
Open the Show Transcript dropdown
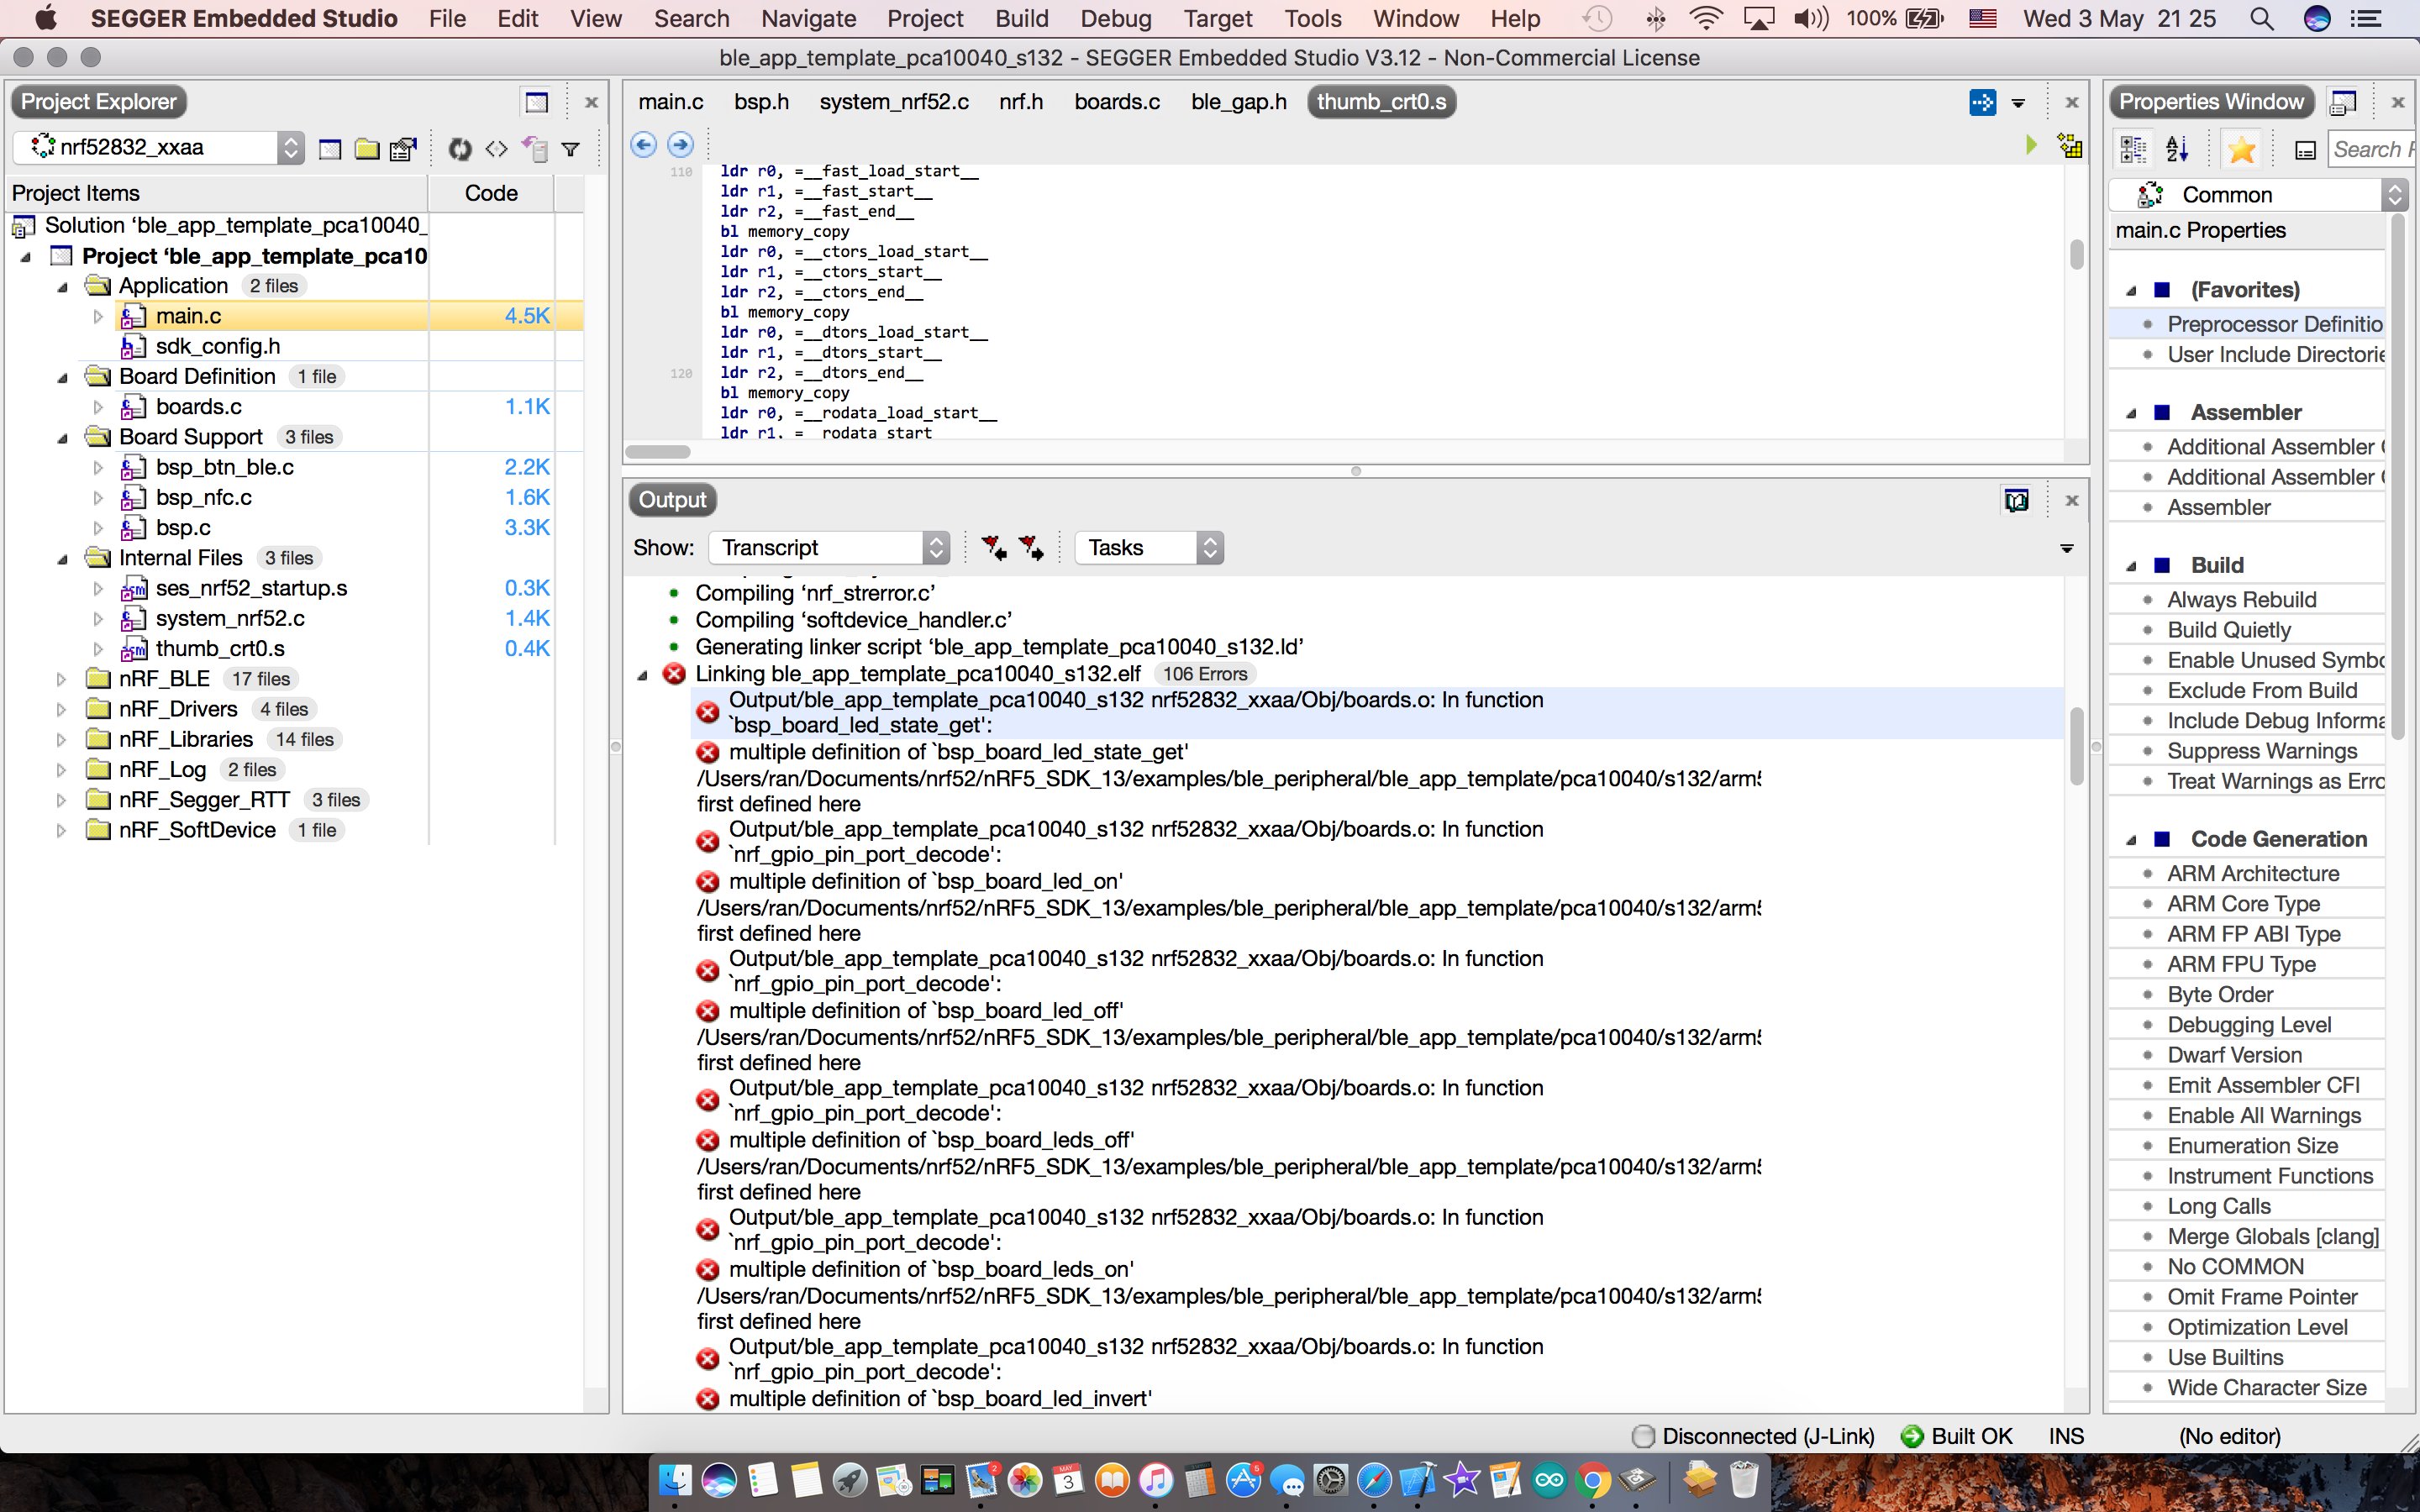829,548
